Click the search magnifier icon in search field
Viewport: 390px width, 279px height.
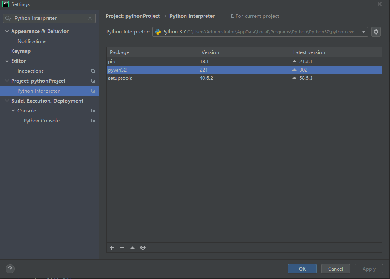tap(8, 18)
